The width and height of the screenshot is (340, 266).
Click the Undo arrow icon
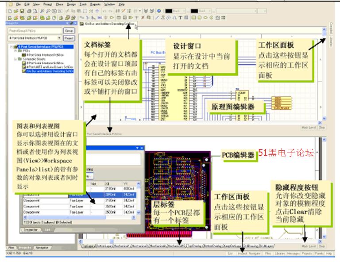click(x=105, y=11)
